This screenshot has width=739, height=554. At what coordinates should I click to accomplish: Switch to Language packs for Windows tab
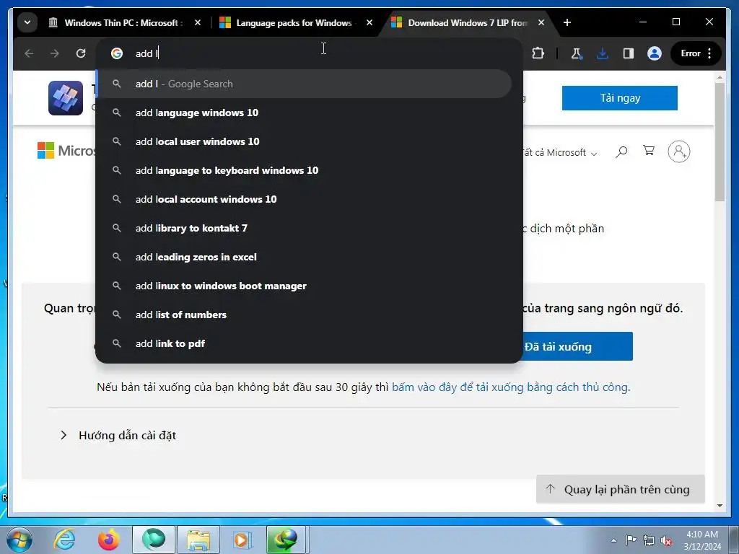pos(296,22)
